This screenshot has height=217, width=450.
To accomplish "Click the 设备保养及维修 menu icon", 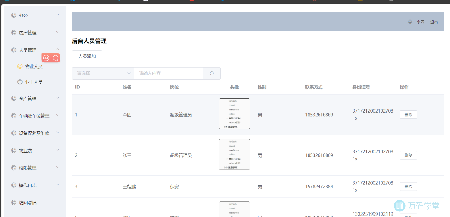I will [x=13, y=133].
